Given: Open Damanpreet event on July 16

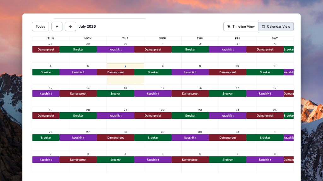Looking at the screenshot, I should (x=190, y=94).
